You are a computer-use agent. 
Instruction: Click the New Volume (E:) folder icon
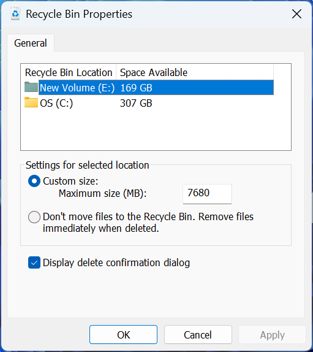[x=31, y=87]
